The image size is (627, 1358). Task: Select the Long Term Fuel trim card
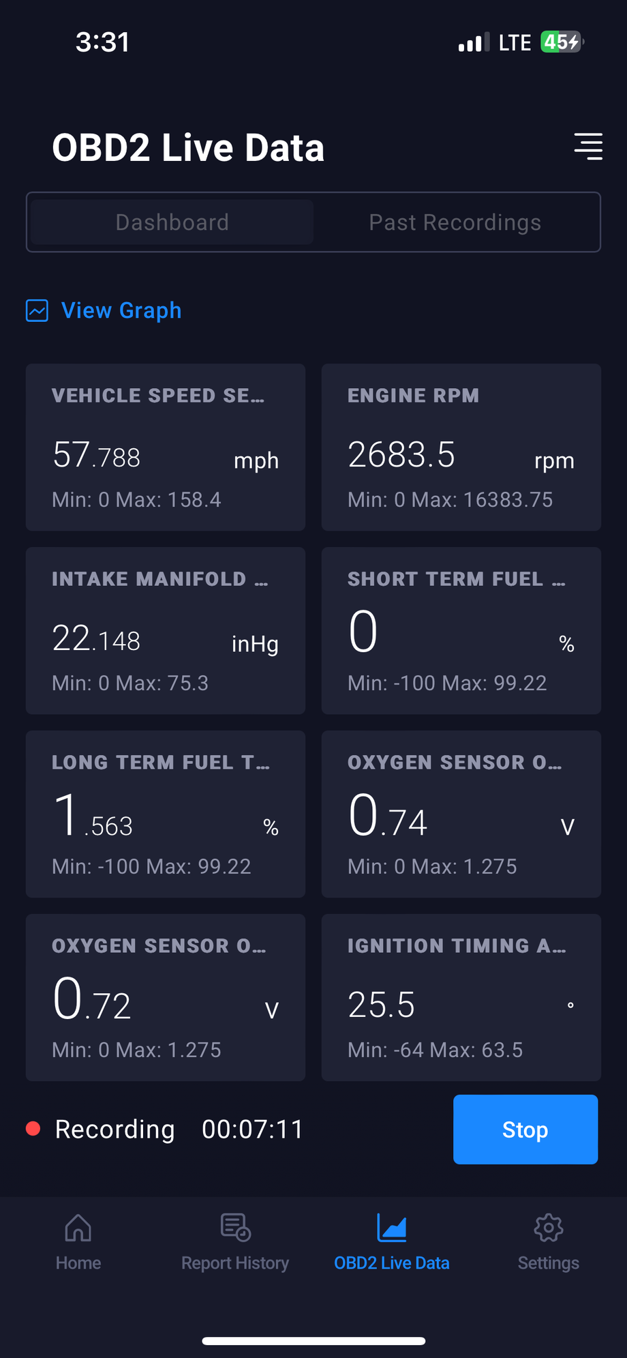[x=166, y=814]
